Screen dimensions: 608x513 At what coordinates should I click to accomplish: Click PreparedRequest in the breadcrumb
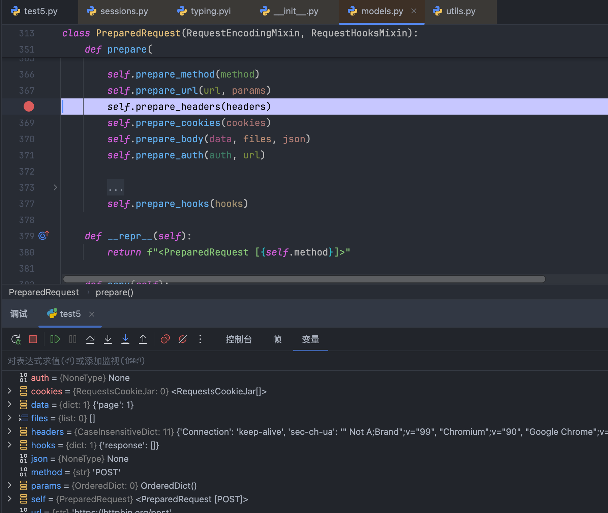coord(44,292)
